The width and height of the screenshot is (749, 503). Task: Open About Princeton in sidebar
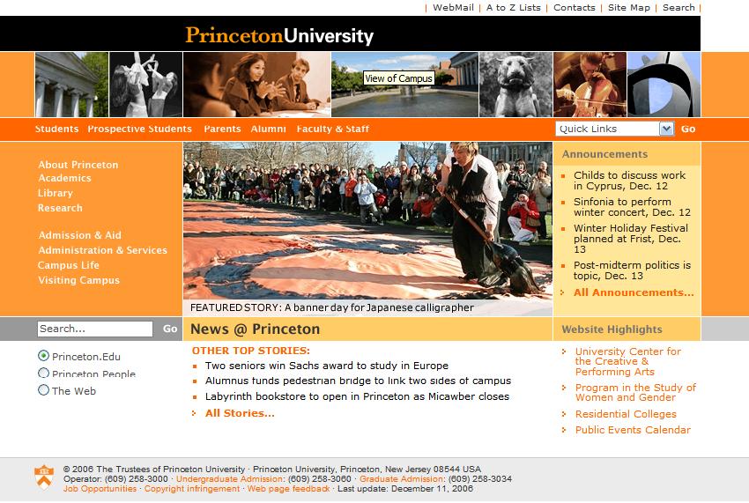[78, 165]
